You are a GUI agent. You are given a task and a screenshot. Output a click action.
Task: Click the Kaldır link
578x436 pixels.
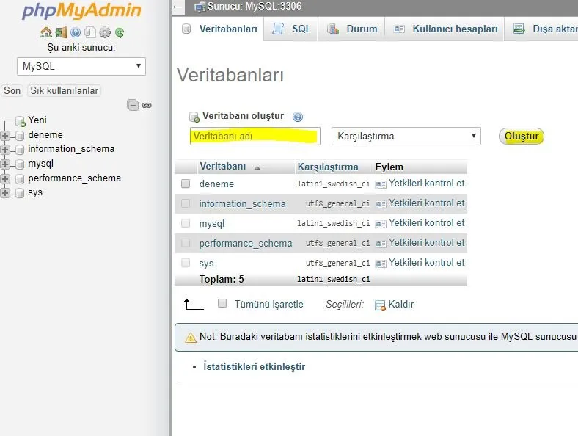point(401,305)
